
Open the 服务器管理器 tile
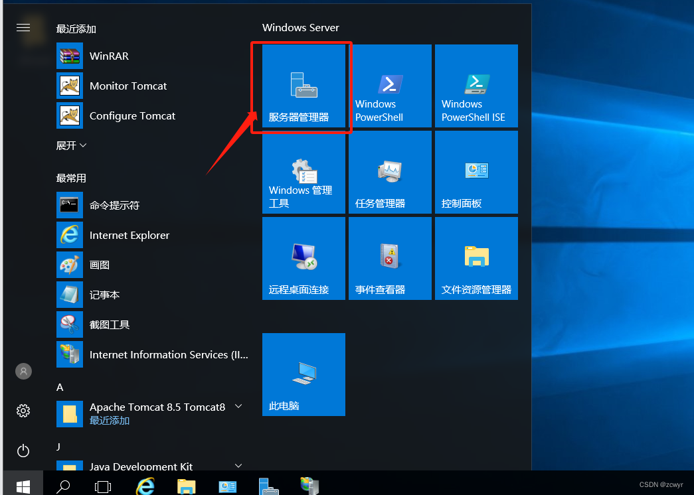[x=304, y=86]
